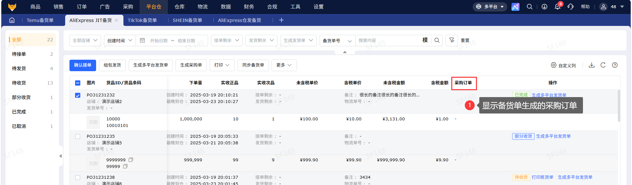Uncheck order PO31231232 checkbox
This screenshot has height=185, width=632.
[x=78, y=95]
